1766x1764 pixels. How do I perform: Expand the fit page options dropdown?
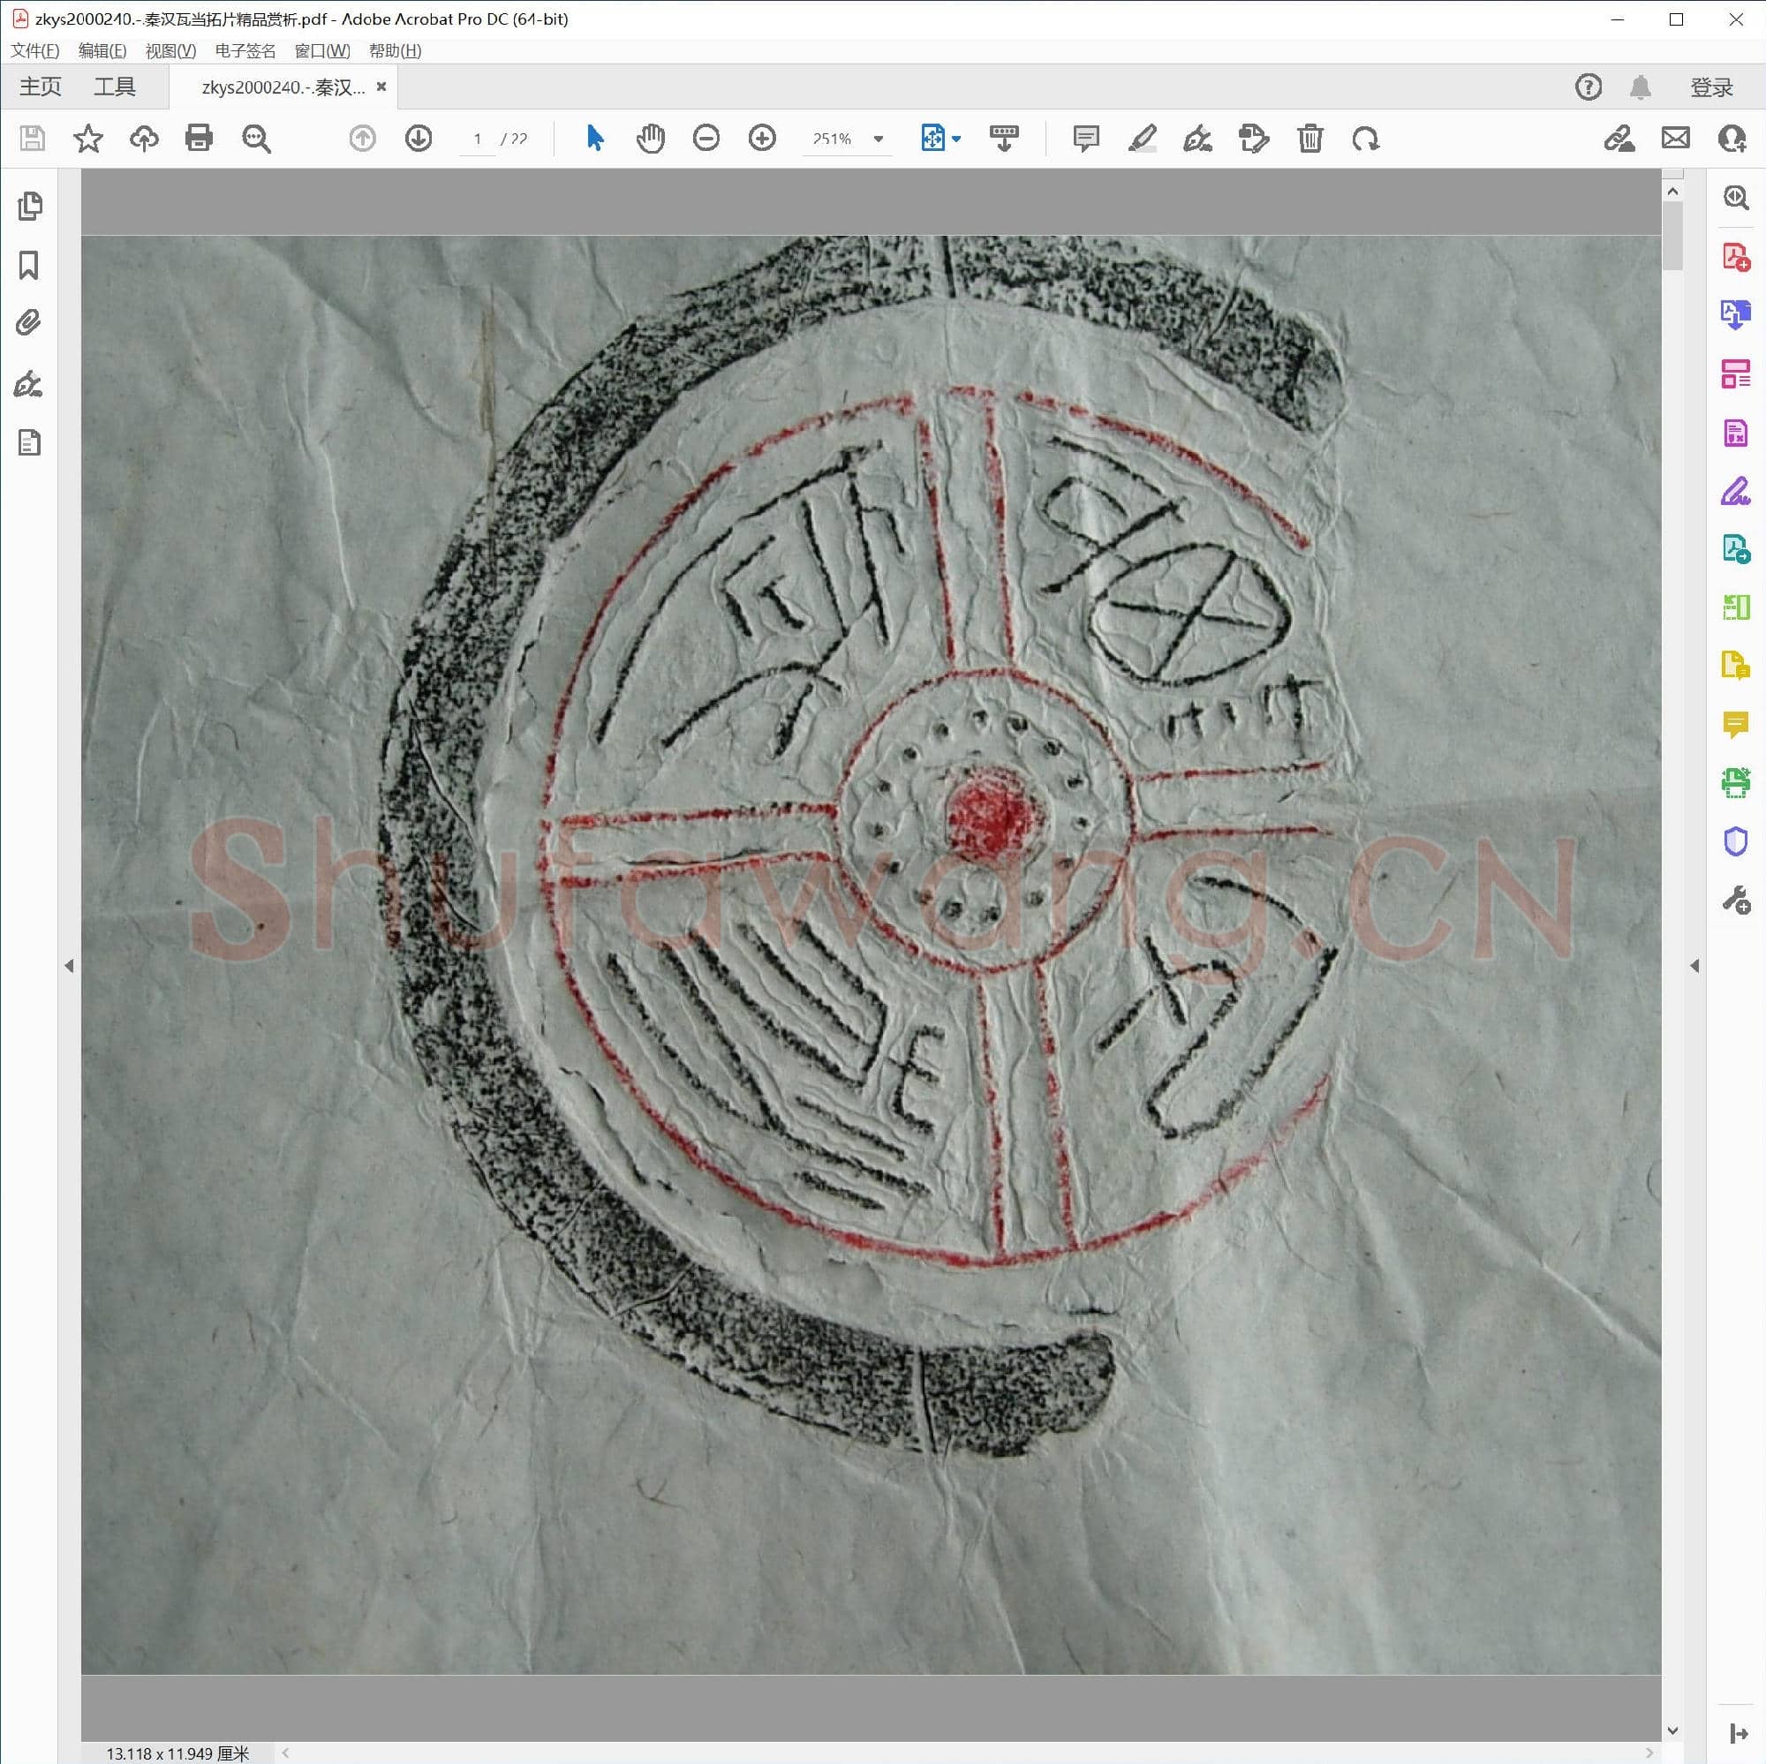pyautogui.click(x=956, y=139)
